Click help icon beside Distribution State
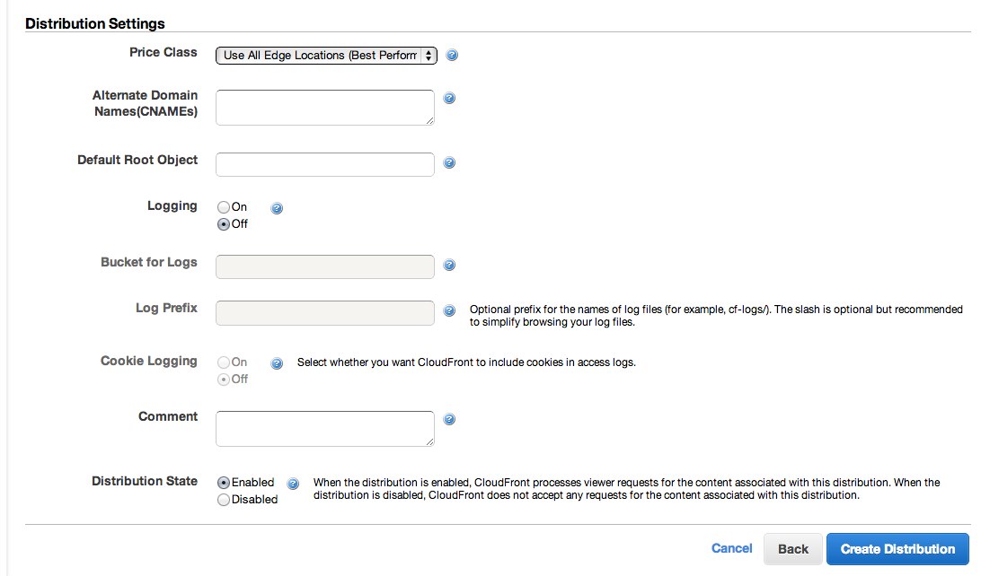981x576 pixels. [x=292, y=484]
